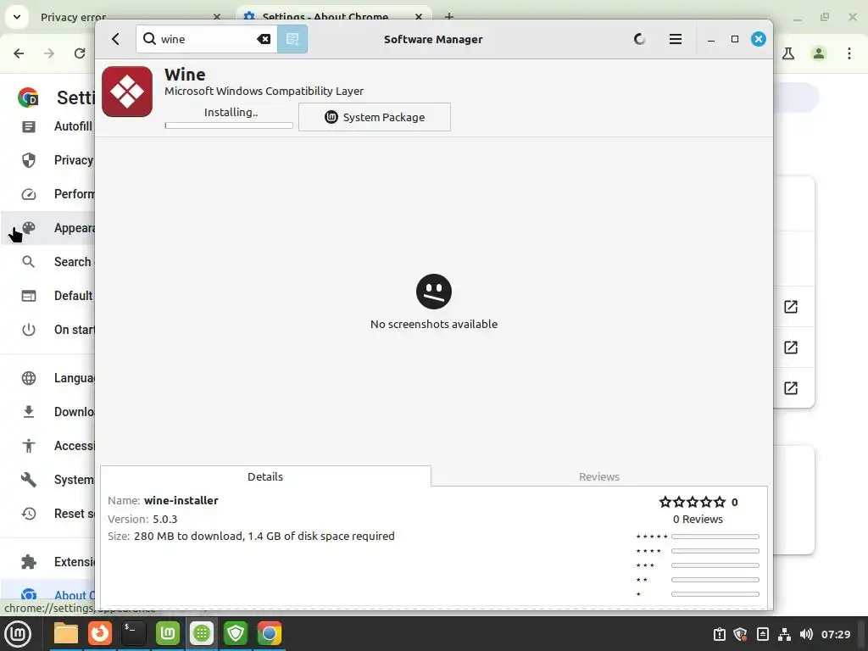
Task: Open Default browser settings in Chrome
Action: point(48,296)
